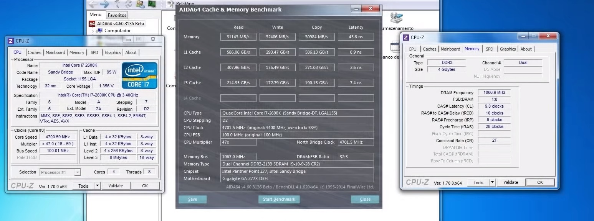Click Memory Latency value 45.6 ns
This screenshot has height=221, width=594.
point(356,37)
